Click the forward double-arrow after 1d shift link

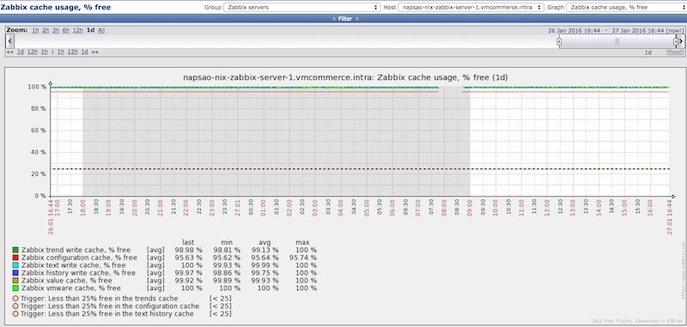tap(95, 51)
